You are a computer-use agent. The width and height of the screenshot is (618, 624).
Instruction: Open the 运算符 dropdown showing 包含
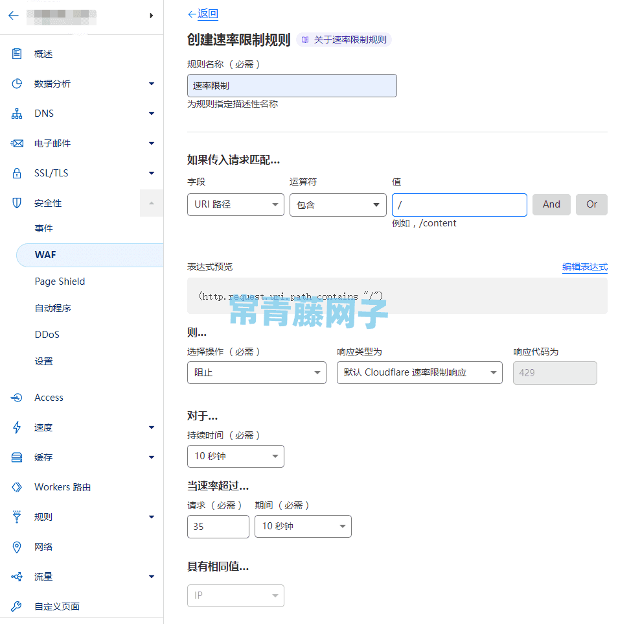click(x=338, y=204)
